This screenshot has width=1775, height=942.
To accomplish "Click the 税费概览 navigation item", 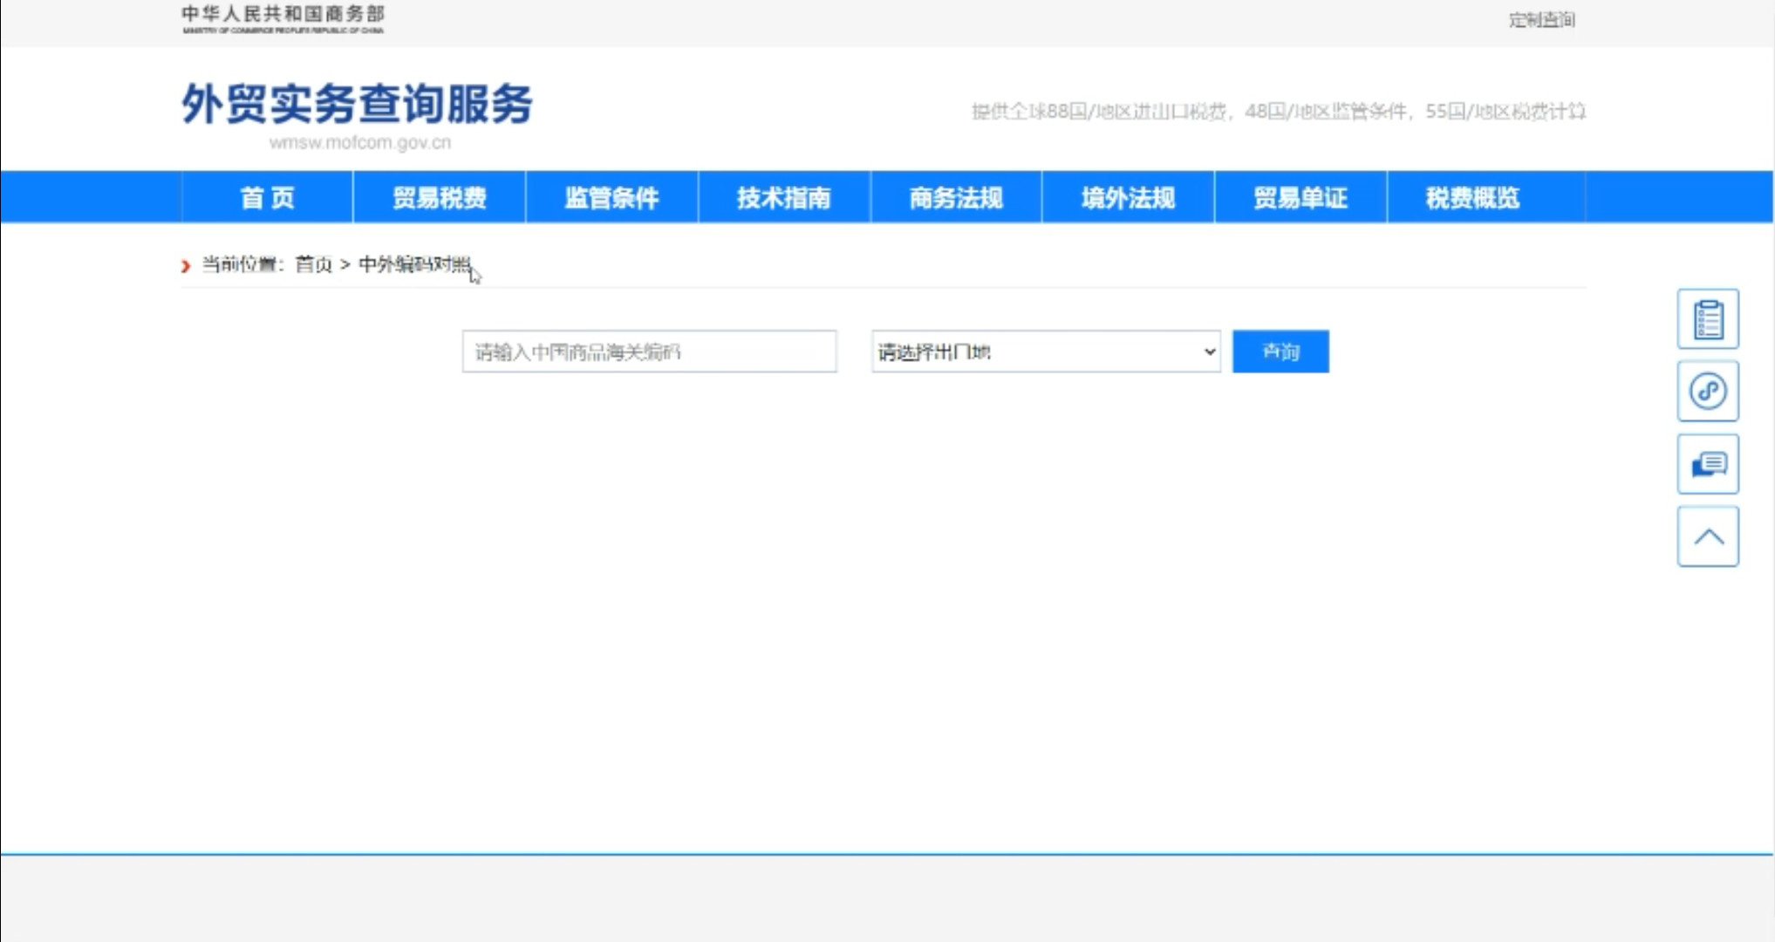I will (1473, 198).
